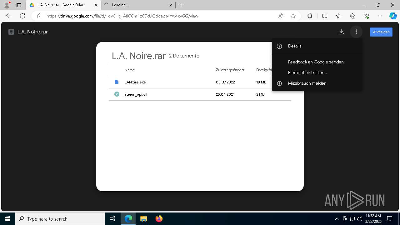
Task: Click the 18 MB size value
Action: [x=261, y=82]
